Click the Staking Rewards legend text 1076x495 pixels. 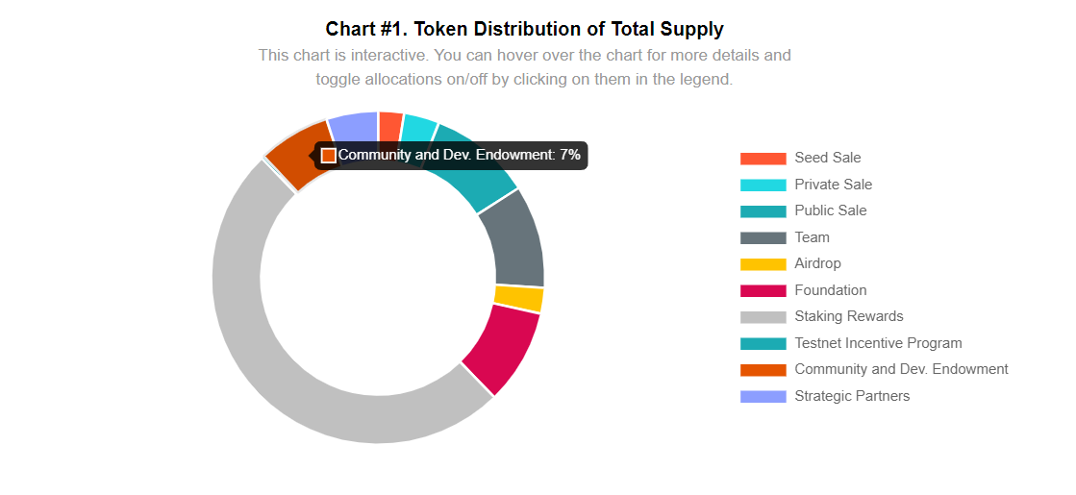pyautogui.click(x=849, y=316)
